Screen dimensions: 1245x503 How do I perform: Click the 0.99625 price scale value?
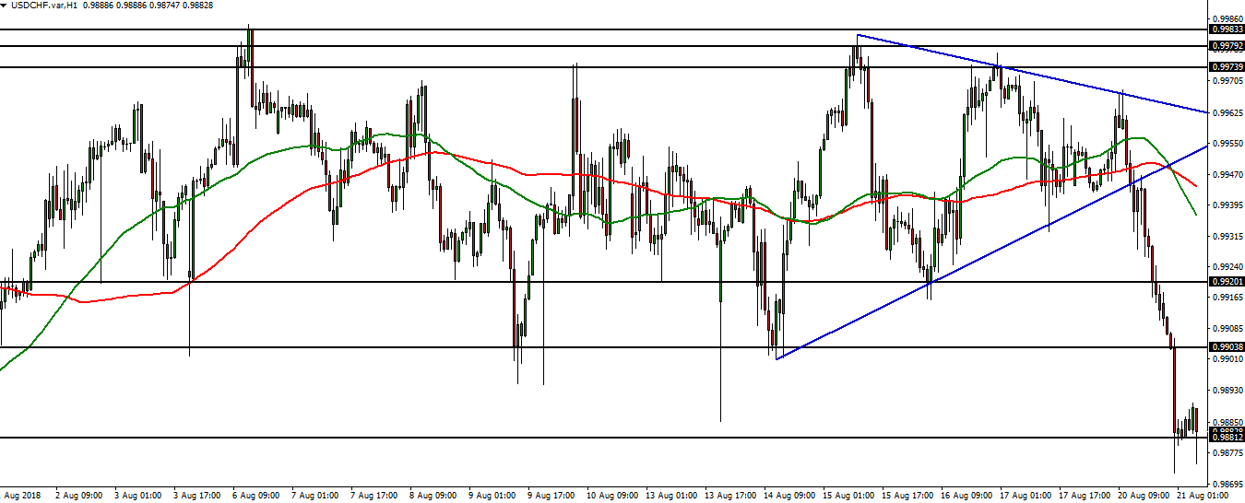click(1229, 112)
